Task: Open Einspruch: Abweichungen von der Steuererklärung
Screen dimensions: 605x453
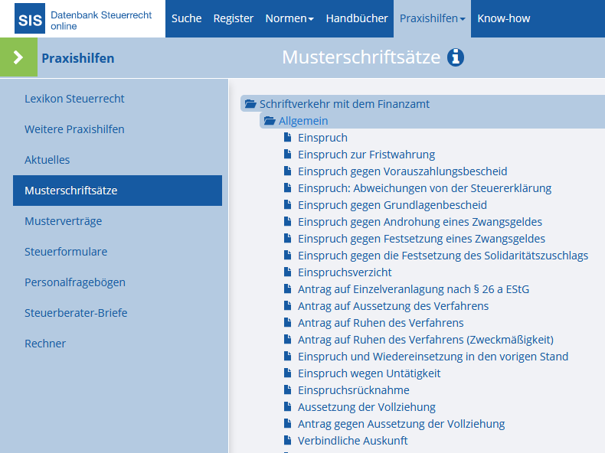Action: tap(424, 188)
